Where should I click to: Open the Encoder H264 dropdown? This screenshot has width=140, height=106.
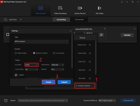tap(32, 65)
